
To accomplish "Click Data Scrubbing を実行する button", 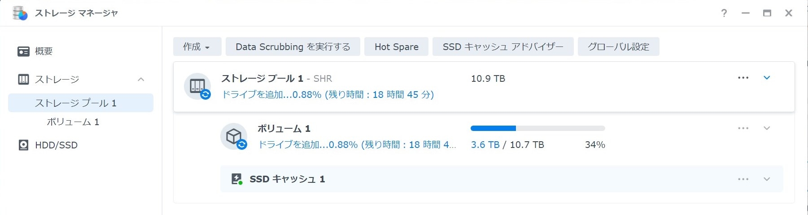I will click(x=293, y=47).
